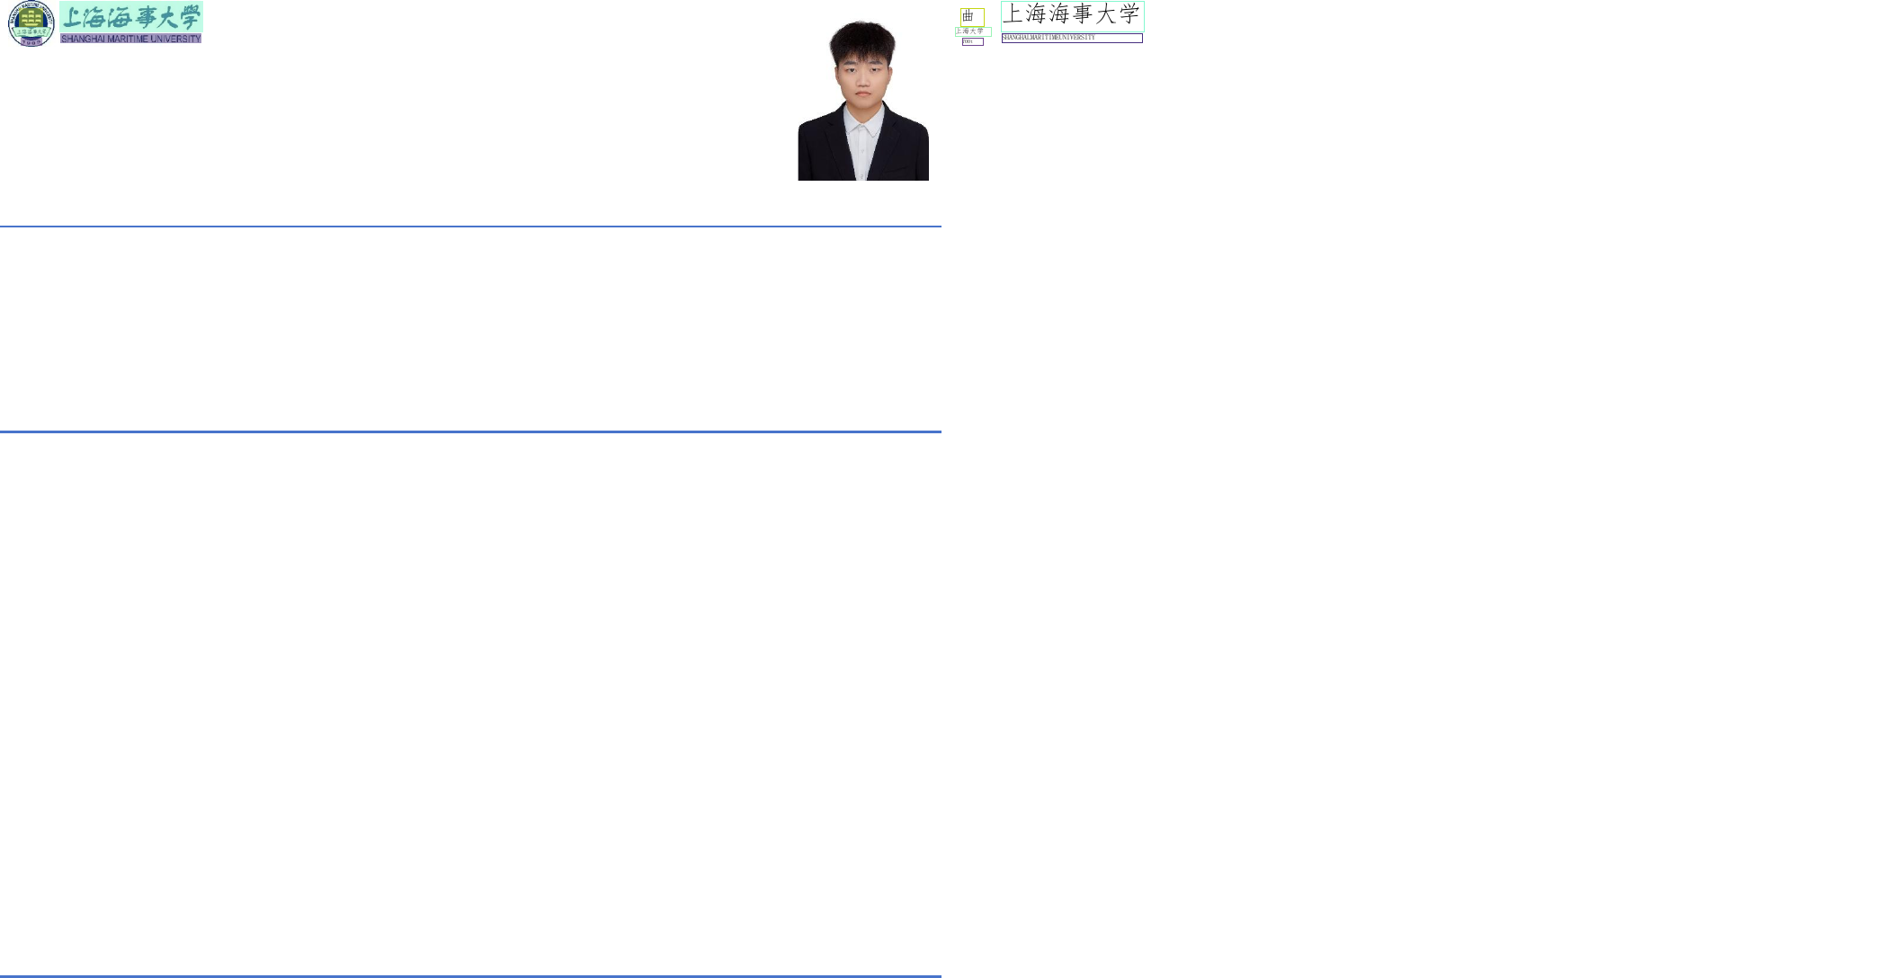
Task: Select the yellow-outlined 曲 character box
Action: pos(972,16)
